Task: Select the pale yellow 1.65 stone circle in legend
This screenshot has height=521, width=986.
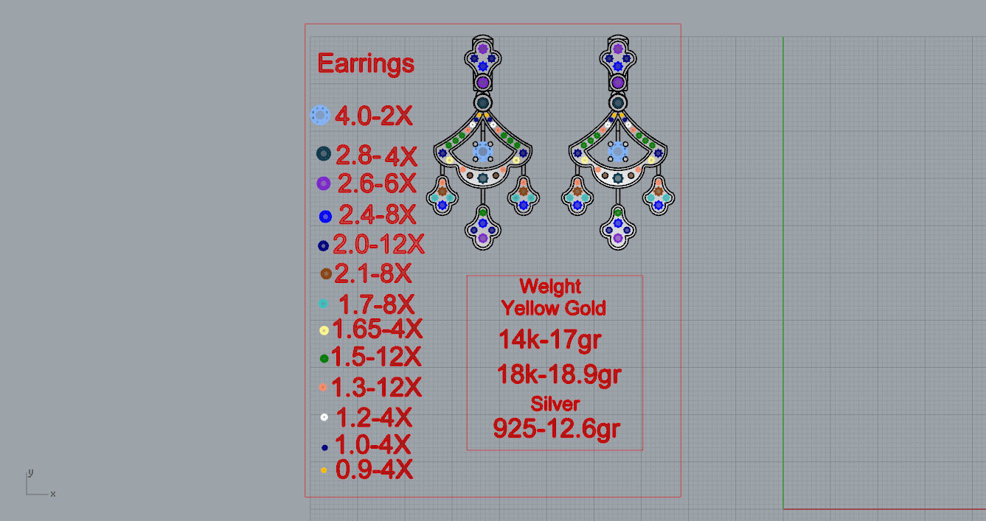Action: point(324,331)
